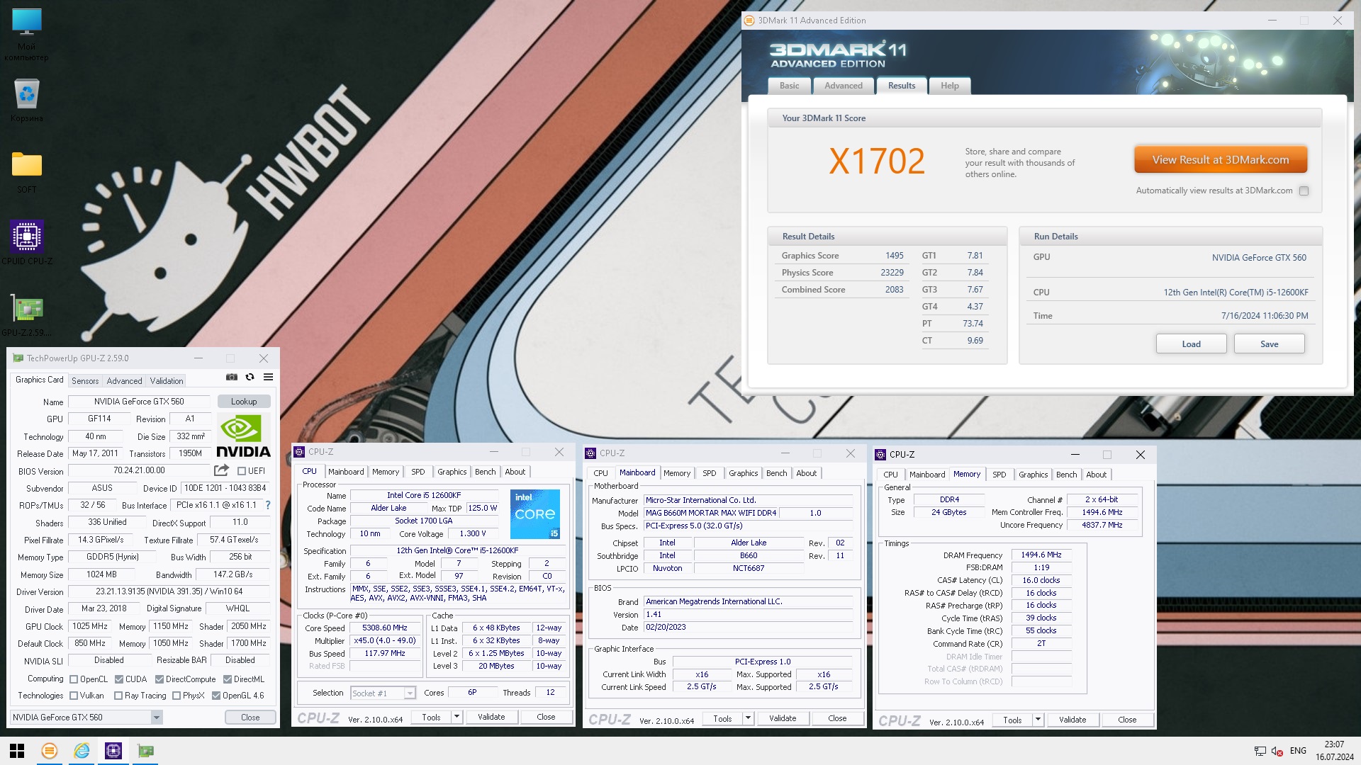Click the Lookup button in GPU-Z

coord(244,402)
